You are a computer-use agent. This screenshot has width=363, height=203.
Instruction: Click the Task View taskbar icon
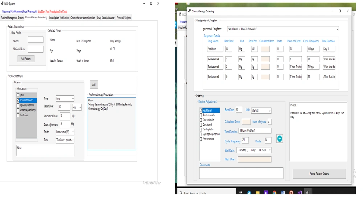point(240,192)
